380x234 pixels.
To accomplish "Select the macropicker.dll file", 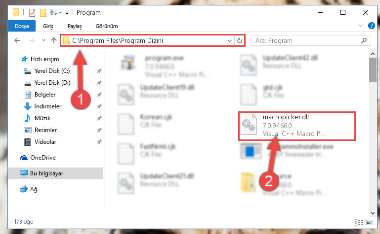I will click(297, 126).
